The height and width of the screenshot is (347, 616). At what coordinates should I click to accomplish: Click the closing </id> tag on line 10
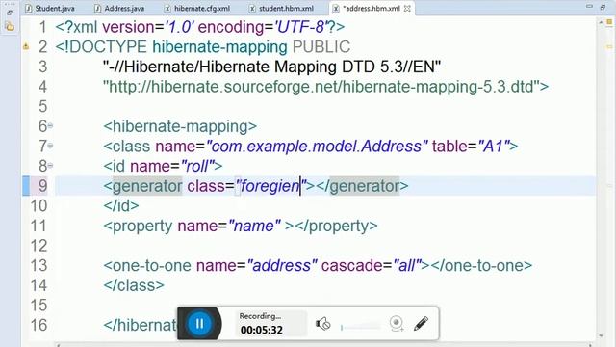[x=121, y=205]
